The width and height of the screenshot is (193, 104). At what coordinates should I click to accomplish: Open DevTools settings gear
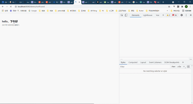tap(181, 15)
